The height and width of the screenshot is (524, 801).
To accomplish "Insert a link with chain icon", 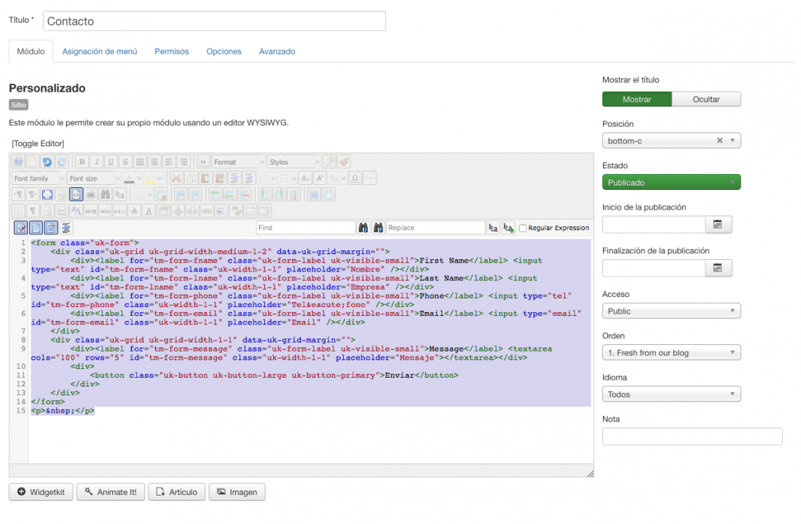I will coord(207,211).
